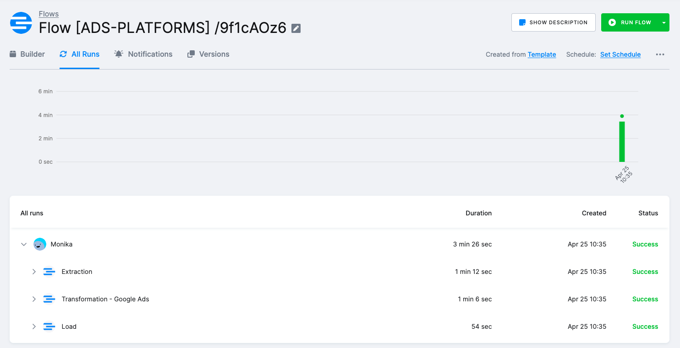680x348 pixels.
Task: Click the Builder grid icon
Action: 12,54
